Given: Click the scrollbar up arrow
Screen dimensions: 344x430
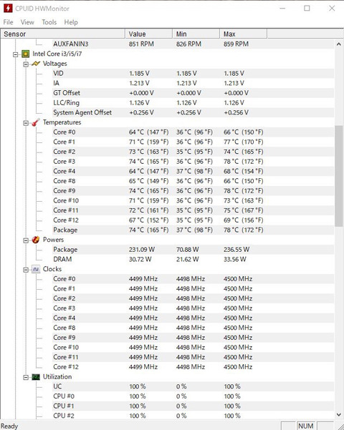Looking at the screenshot, I should pos(339,44).
